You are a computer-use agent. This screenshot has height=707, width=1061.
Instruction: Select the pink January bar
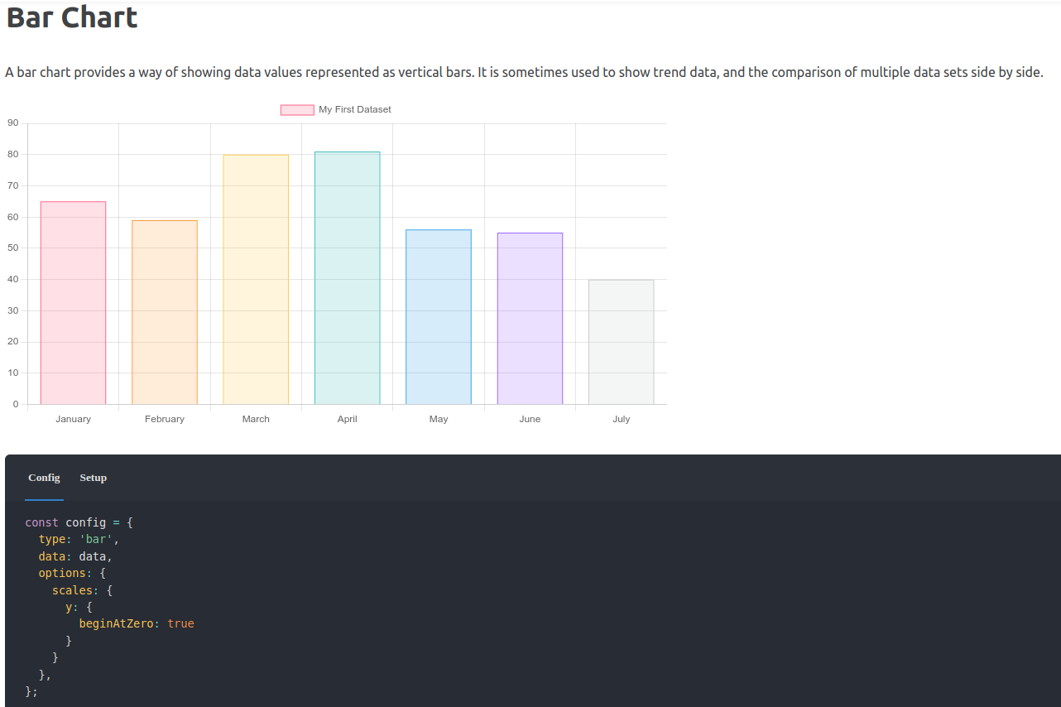(73, 303)
